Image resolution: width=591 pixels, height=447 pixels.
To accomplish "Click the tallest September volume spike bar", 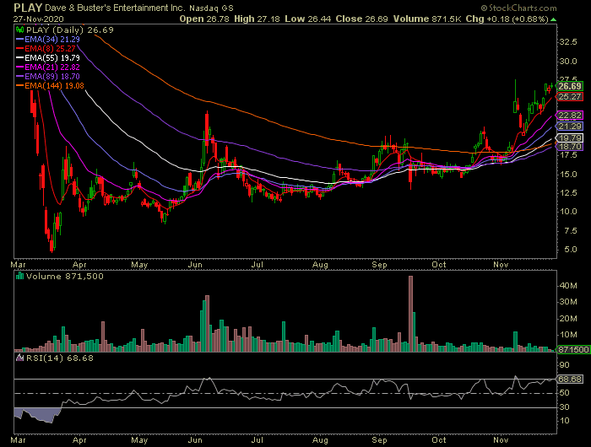I will point(411,314).
